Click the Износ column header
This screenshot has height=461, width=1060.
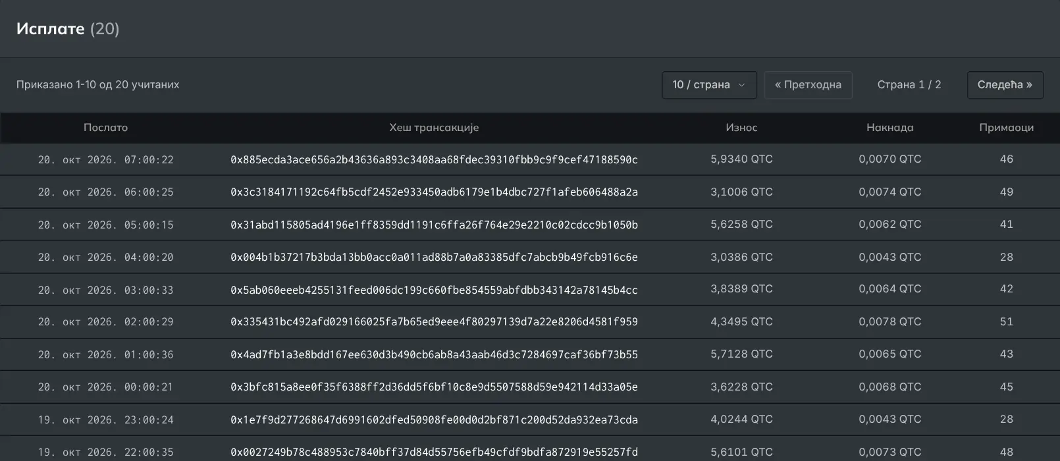[x=741, y=128]
